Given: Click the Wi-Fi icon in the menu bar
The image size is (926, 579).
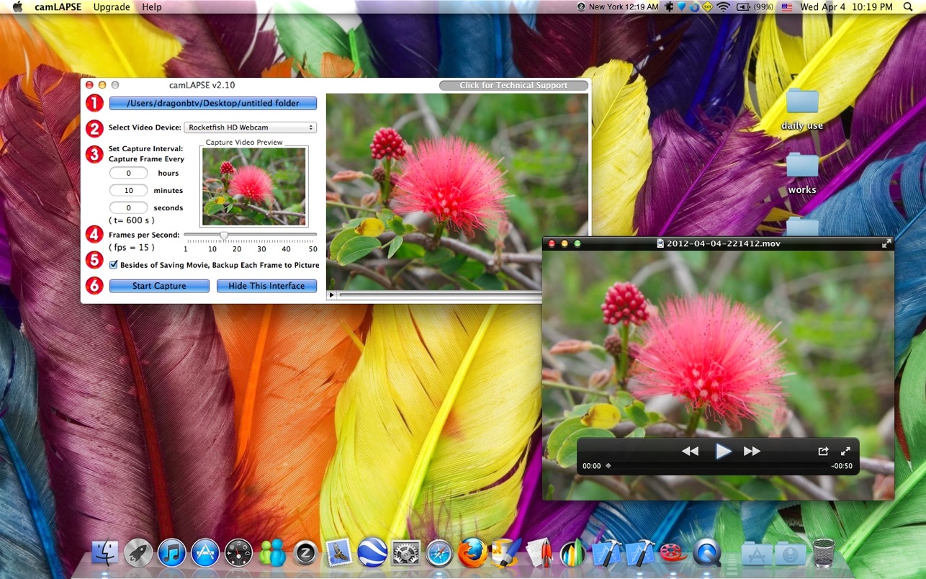Looking at the screenshot, I should pyautogui.click(x=723, y=7).
